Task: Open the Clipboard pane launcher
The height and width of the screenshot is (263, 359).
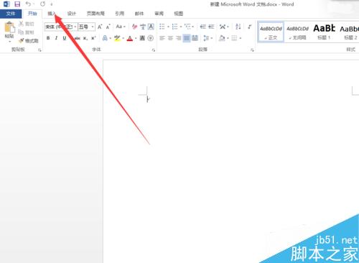Action: point(39,50)
